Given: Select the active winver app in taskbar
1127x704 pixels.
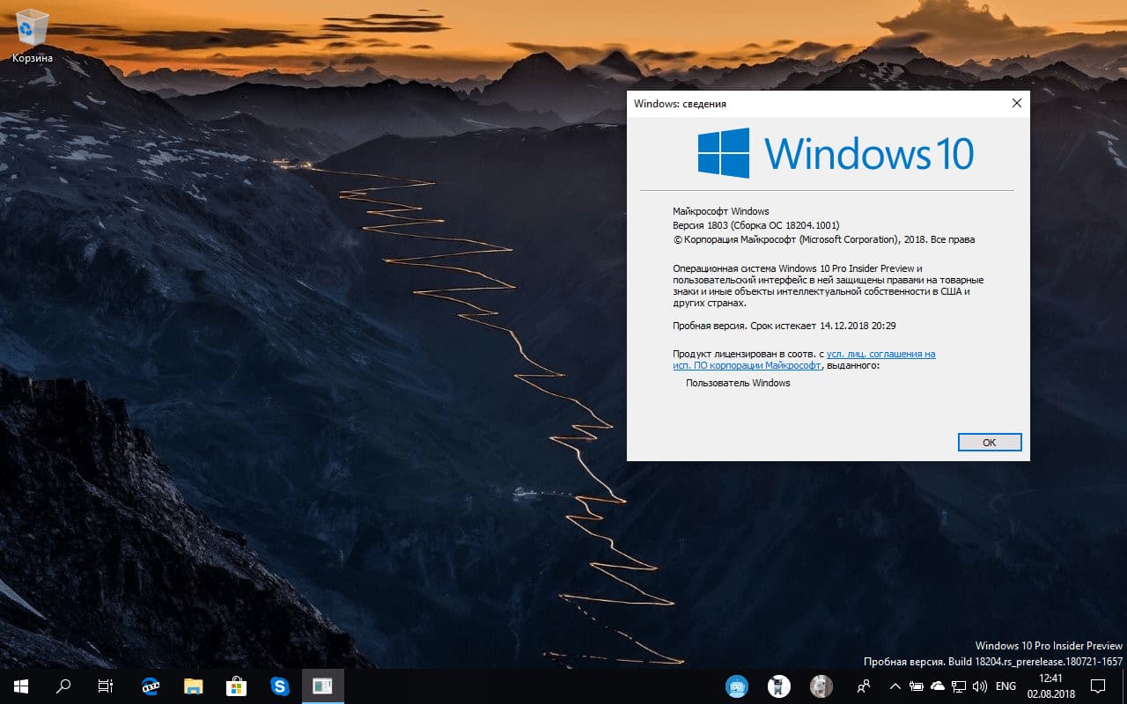Looking at the screenshot, I should coord(322,686).
